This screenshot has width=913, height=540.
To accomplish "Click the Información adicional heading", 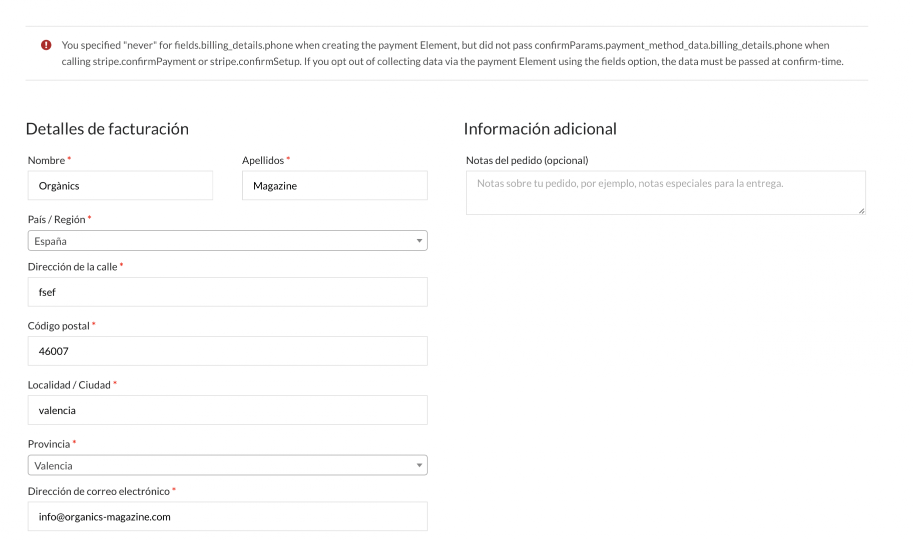I will point(540,128).
